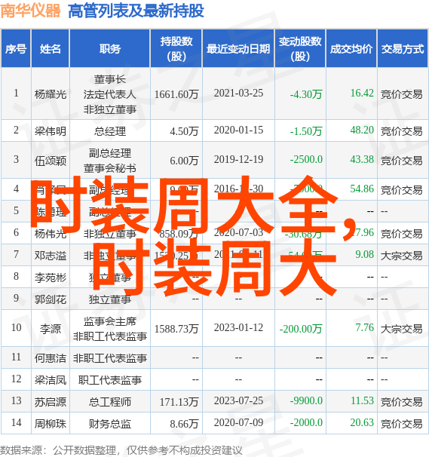Select the name 周柳珠 in row 14
This screenshot has height=457, width=429.
click(x=51, y=424)
